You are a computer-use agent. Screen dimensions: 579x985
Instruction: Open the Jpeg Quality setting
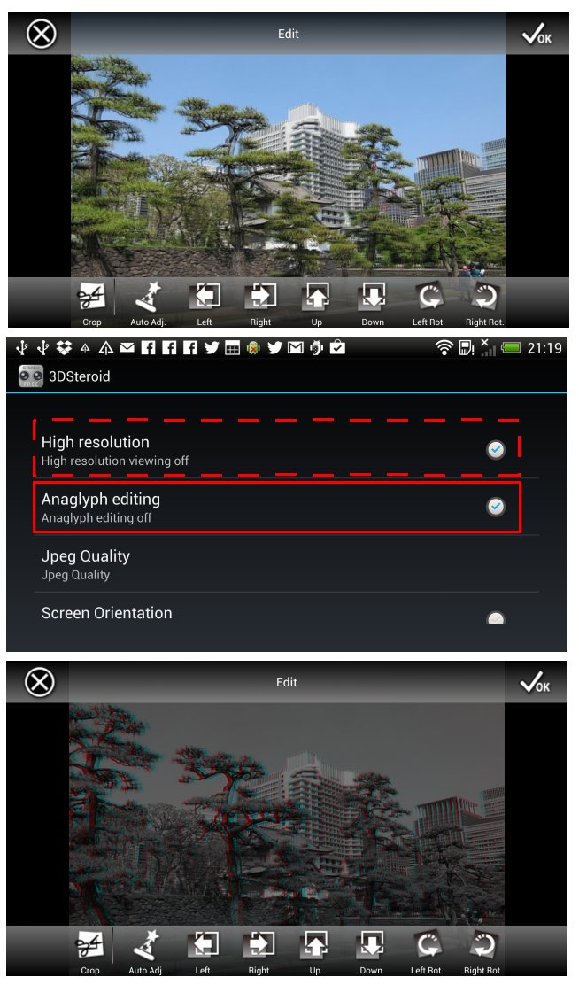click(x=286, y=564)
